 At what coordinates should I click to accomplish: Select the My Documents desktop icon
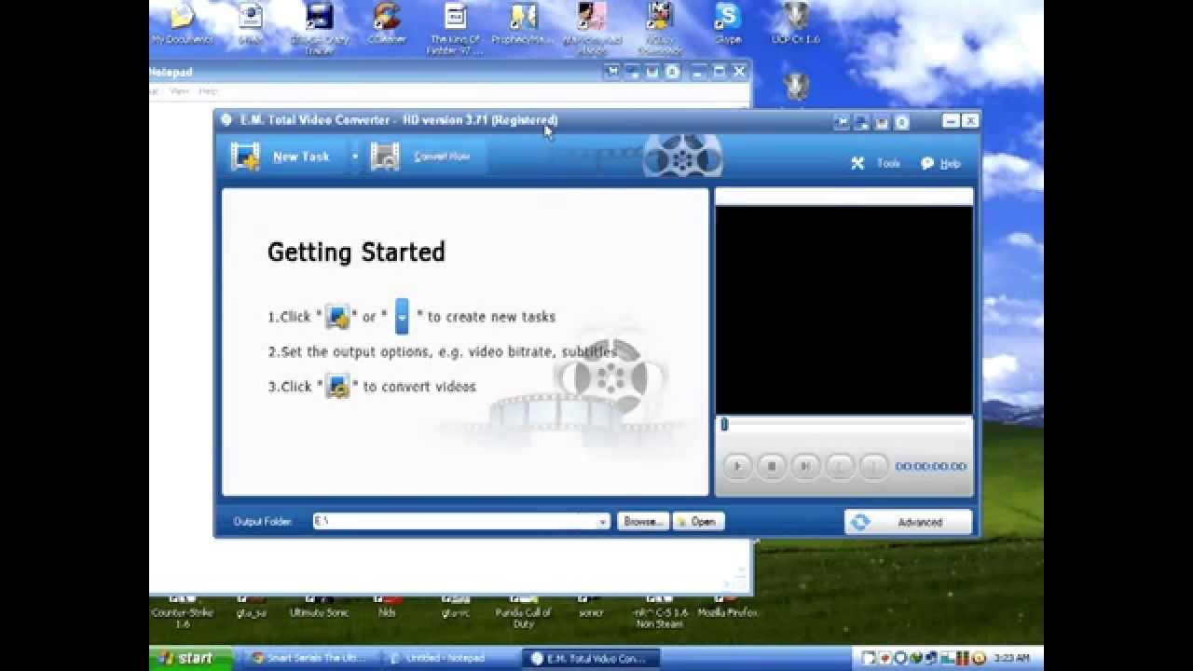[182, 24]
